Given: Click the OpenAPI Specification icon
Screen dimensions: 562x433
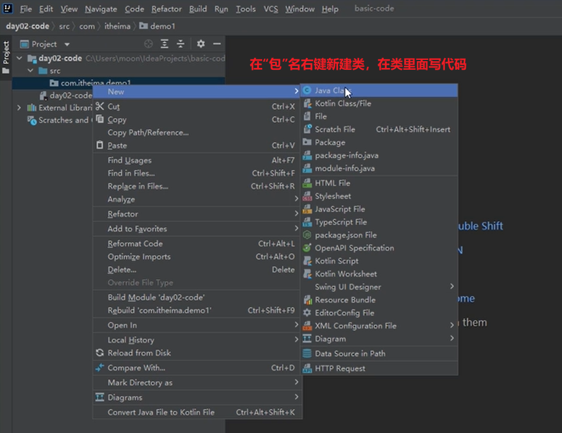Looking at the screenshot, I should tap(307, 248).
